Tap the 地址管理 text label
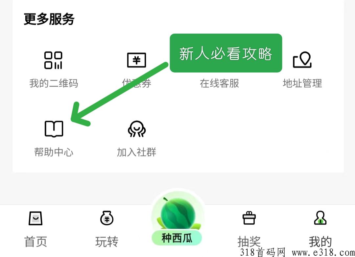The image size is (355, 257). click(302, 83)
